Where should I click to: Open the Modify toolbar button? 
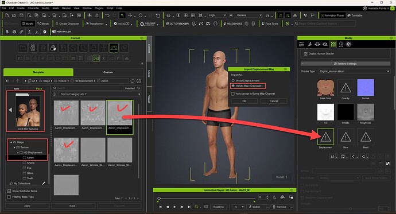(x=28, y=24)
